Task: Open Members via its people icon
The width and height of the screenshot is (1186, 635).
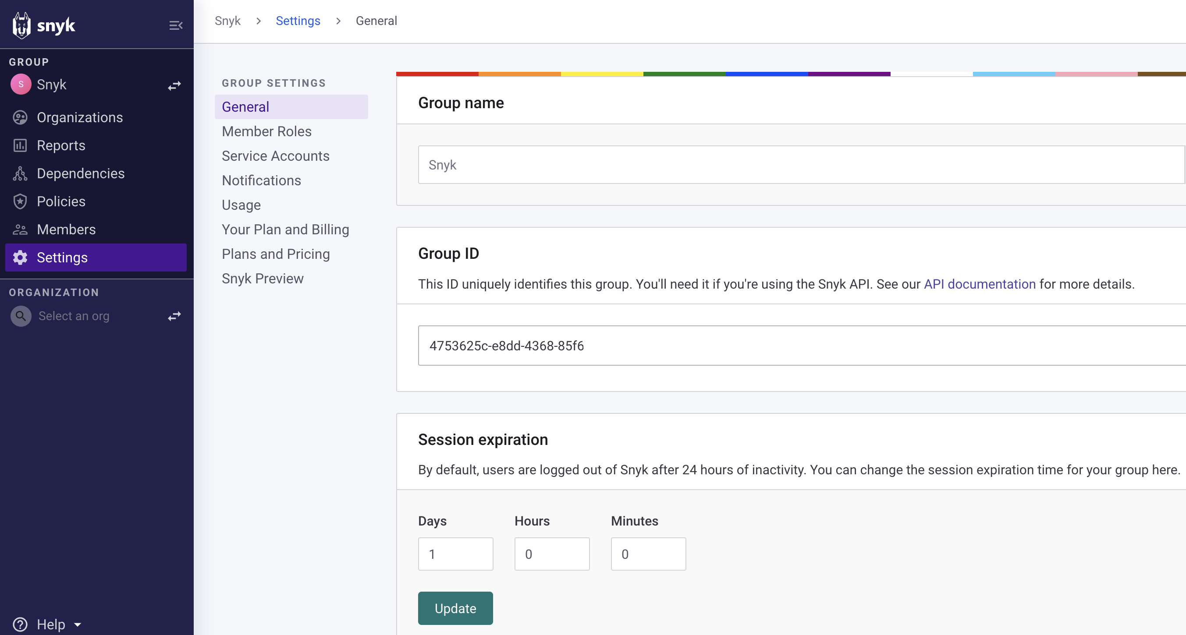Action: (20, 229)
